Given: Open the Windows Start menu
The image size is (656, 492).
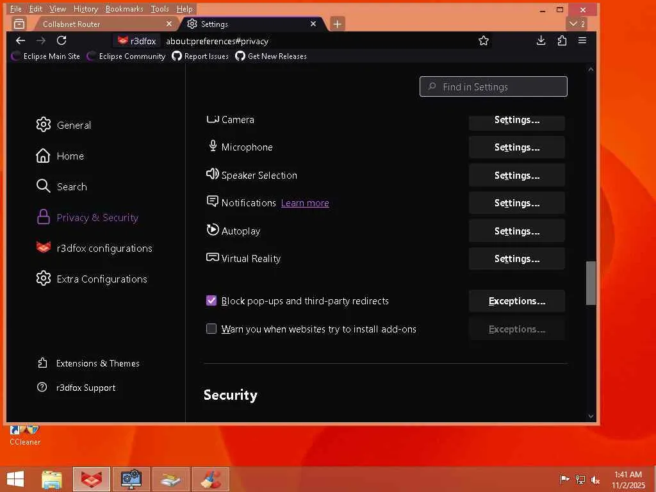Looking at the screenshot, I should point(15,479).
